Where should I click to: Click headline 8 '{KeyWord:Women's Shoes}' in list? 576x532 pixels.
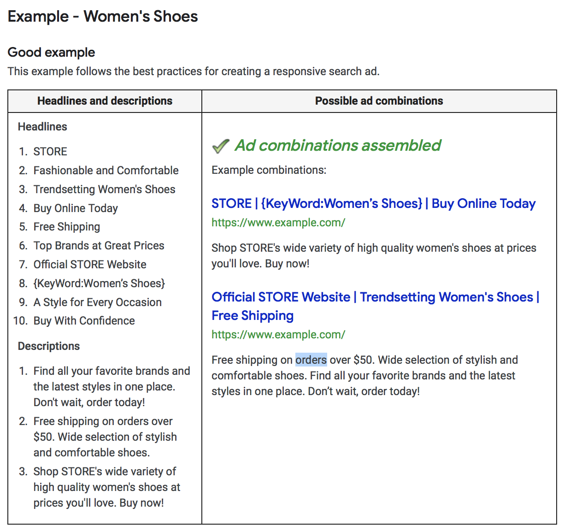[x=99, y=284]
